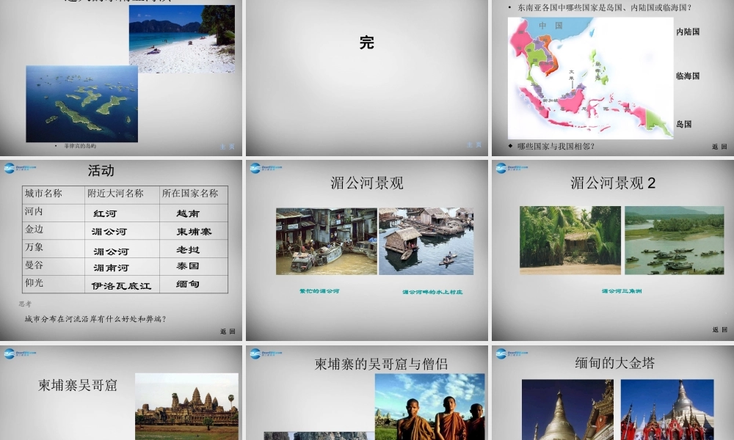This screenshot has width=734, height=440.
Task: Click the logo on the 湄公河景观 slide without the number 2
Action: click(266, 168)
